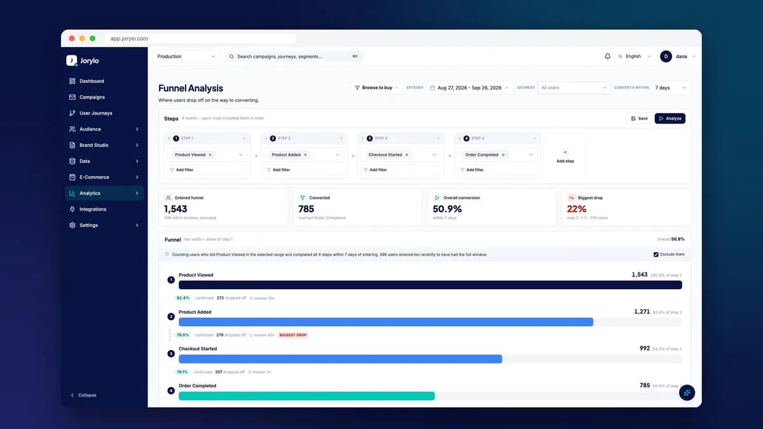This screenshot has height=429, width=763.
Task: Click the drag handle of Step 3
Action: point(362,138)
